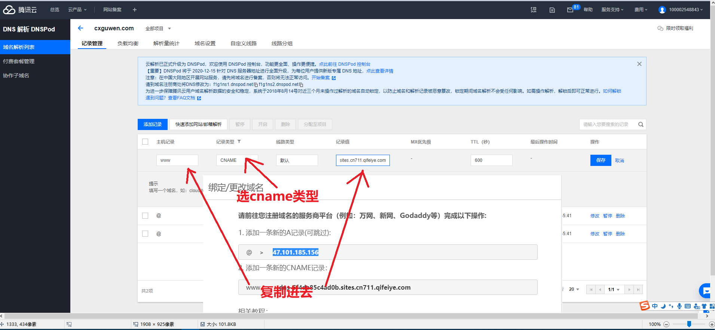Select 域名解析列表 in sidebar
This screenshot has width=715, height=330.
pos(35,47)
